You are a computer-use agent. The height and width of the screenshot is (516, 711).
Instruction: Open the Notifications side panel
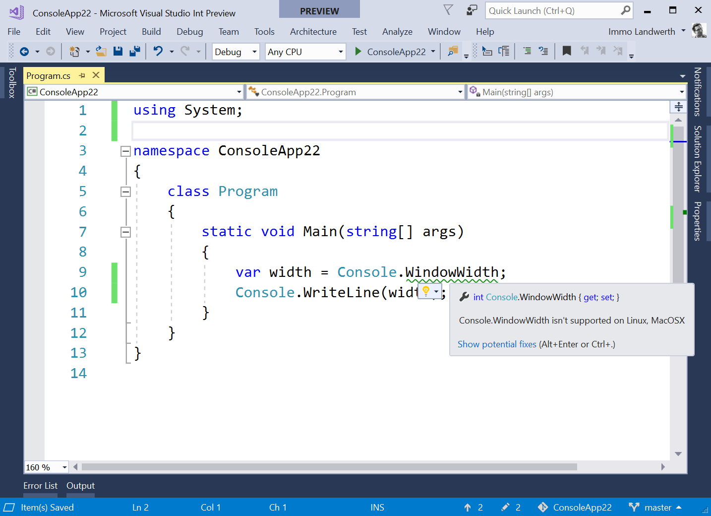[697, 92]
